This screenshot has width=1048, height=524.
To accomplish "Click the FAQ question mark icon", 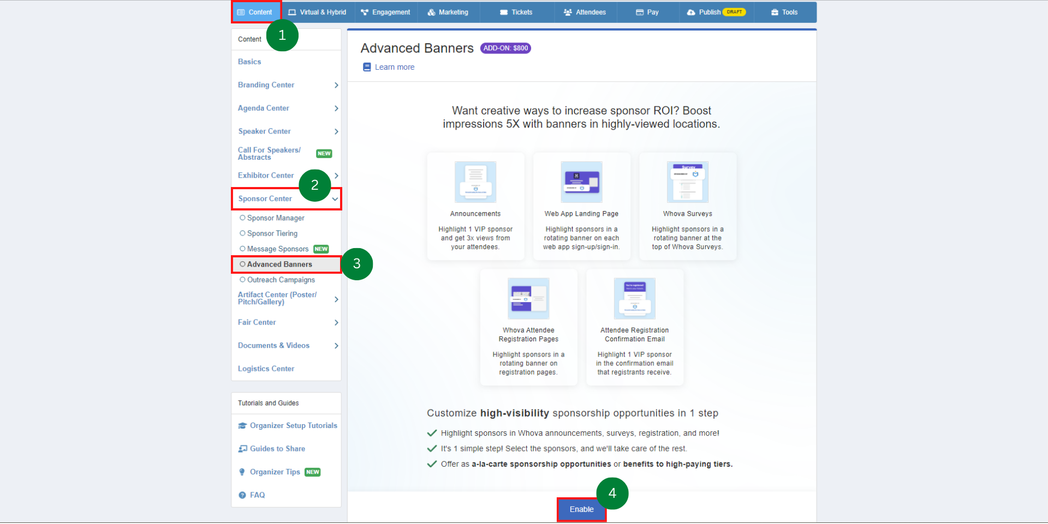I will click(x=242, y=495).
